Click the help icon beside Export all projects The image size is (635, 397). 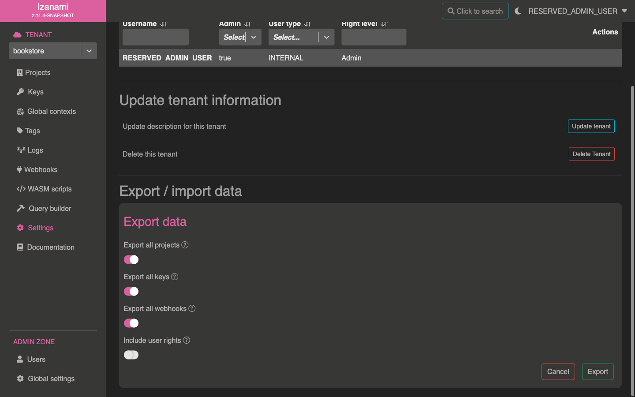click(185, 245)
